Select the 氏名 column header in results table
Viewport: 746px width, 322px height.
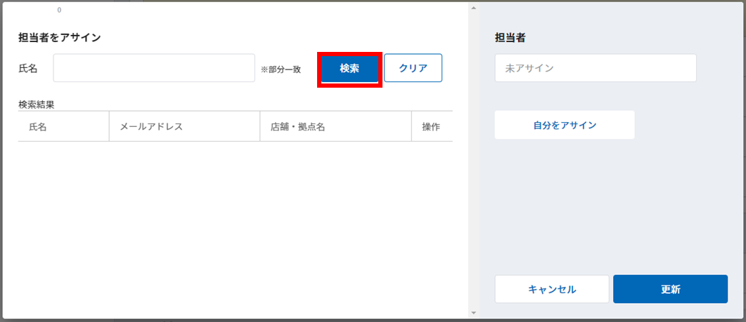[x=38, y=127]
